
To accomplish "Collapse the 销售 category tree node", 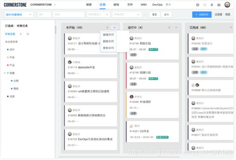I will tap(5, 73).
